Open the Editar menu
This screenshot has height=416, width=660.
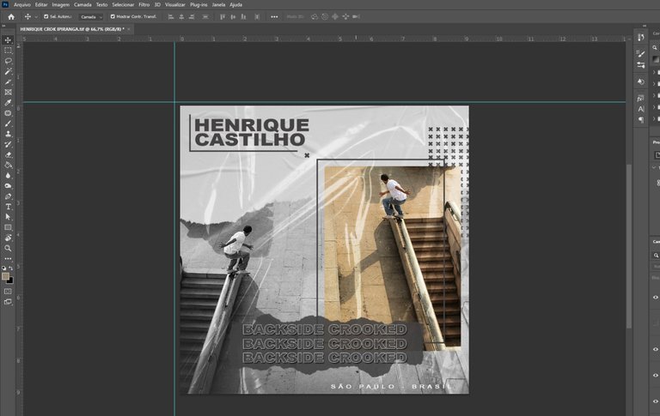tap(41, 4)
